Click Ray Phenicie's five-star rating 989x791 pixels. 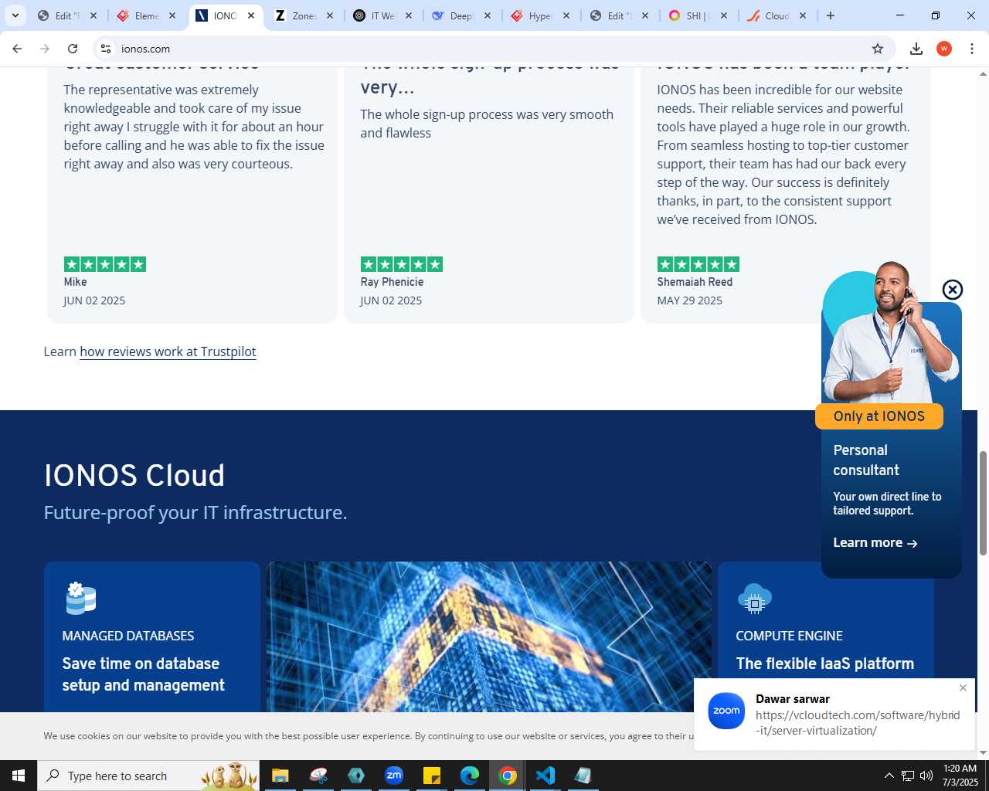402,264
